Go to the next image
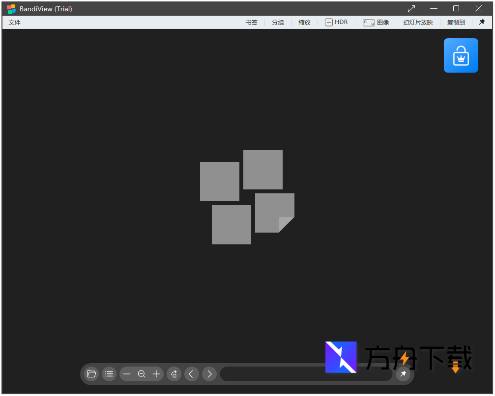Screen dimensions: 495x396 point(209,374)
